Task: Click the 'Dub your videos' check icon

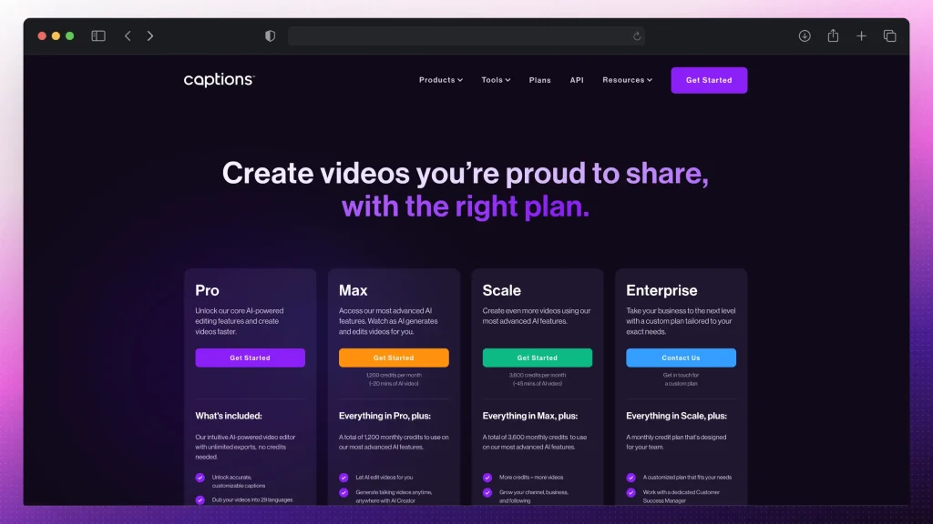Action: coord(200,499)
